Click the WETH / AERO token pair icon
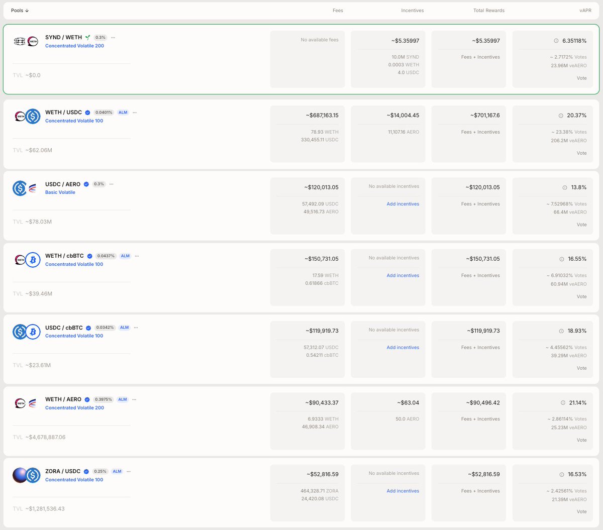 (26, 403)
